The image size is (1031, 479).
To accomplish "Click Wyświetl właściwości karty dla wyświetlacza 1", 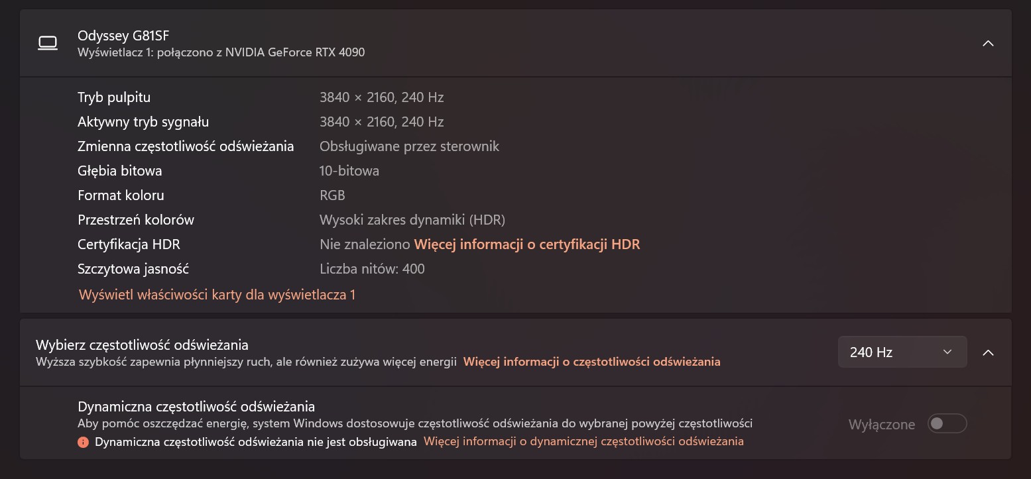I will 217,295.
